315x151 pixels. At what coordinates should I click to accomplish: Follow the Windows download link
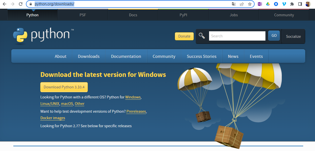[x=133, y=97]
